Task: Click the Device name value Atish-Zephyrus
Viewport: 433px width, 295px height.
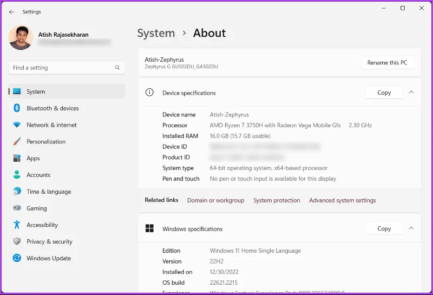Action: click(229, 115)
